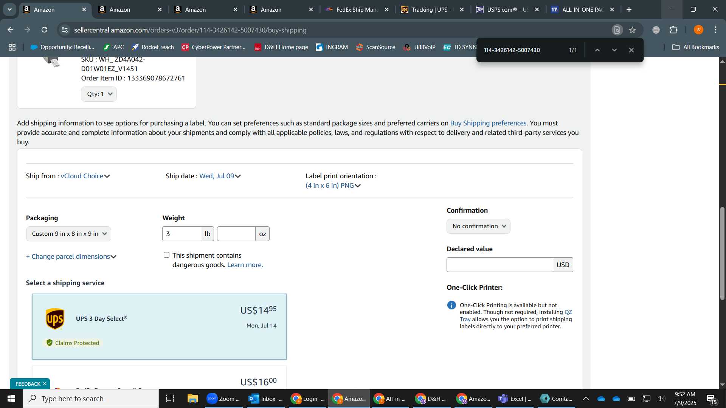Image resolution: width=726 pixels, height=408 pixels.
Task: Open Task View on the taskbar
Action: pyautogui.click(x=170, y=399)
